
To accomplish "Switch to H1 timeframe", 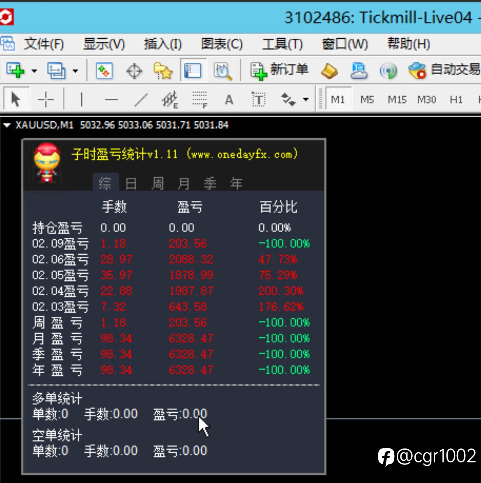I will tap(456, 100).
